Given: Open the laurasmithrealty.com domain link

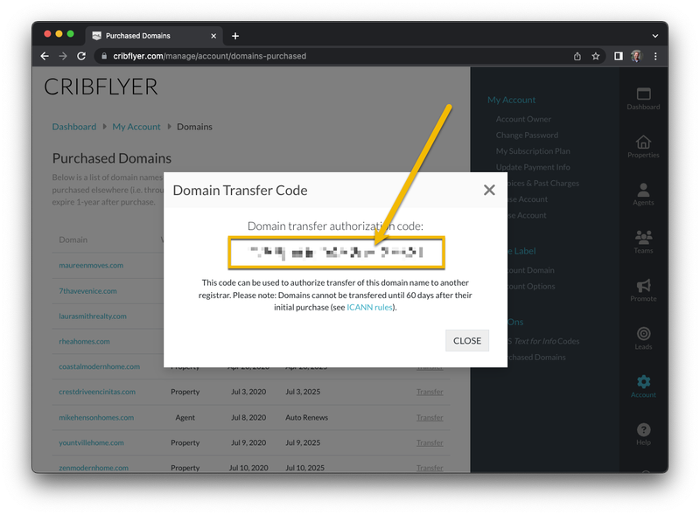Looking at the screenshot, I should (x=93, y=316).
